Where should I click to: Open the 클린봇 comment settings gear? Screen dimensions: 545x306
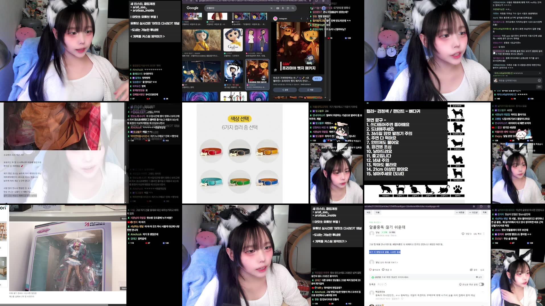coord(477,277)
